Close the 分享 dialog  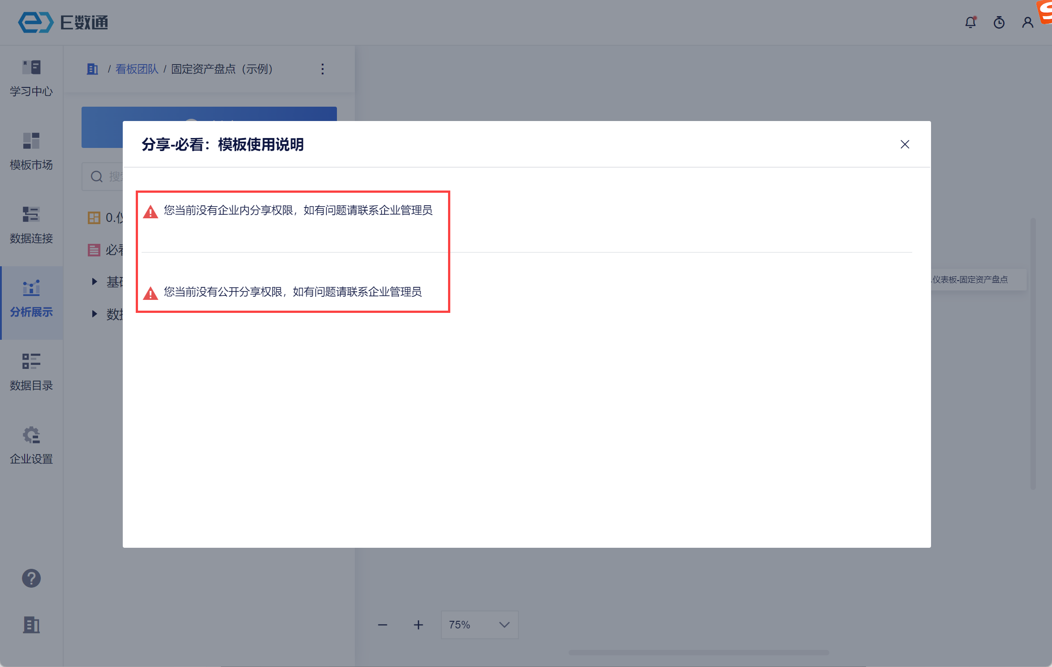905,144
